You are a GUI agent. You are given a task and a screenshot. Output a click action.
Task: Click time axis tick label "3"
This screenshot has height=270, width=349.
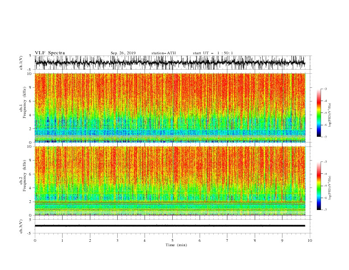coord(117,240)
